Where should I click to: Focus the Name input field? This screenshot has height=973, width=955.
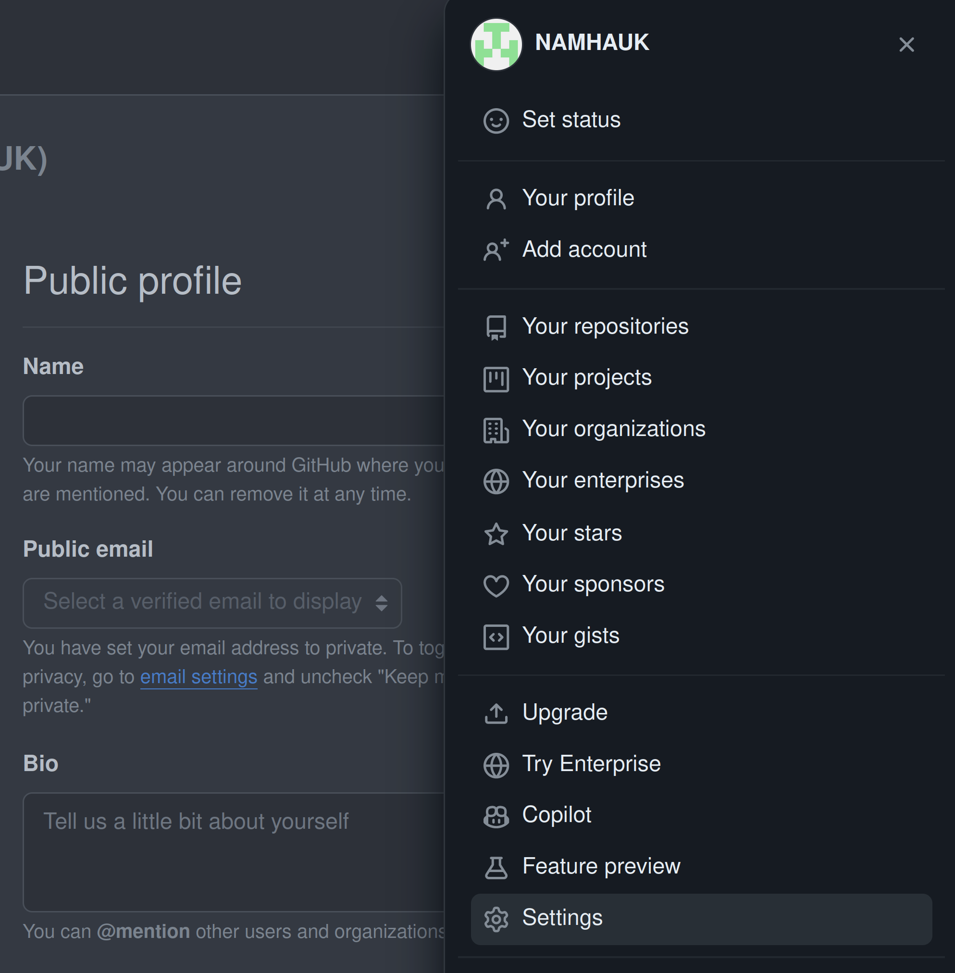click(x=234, y=421)
